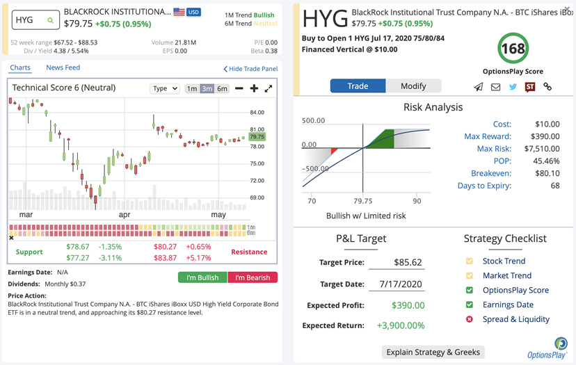576x365 pixels.
Task: Click the USD currency badge
Action: point(193,12)
